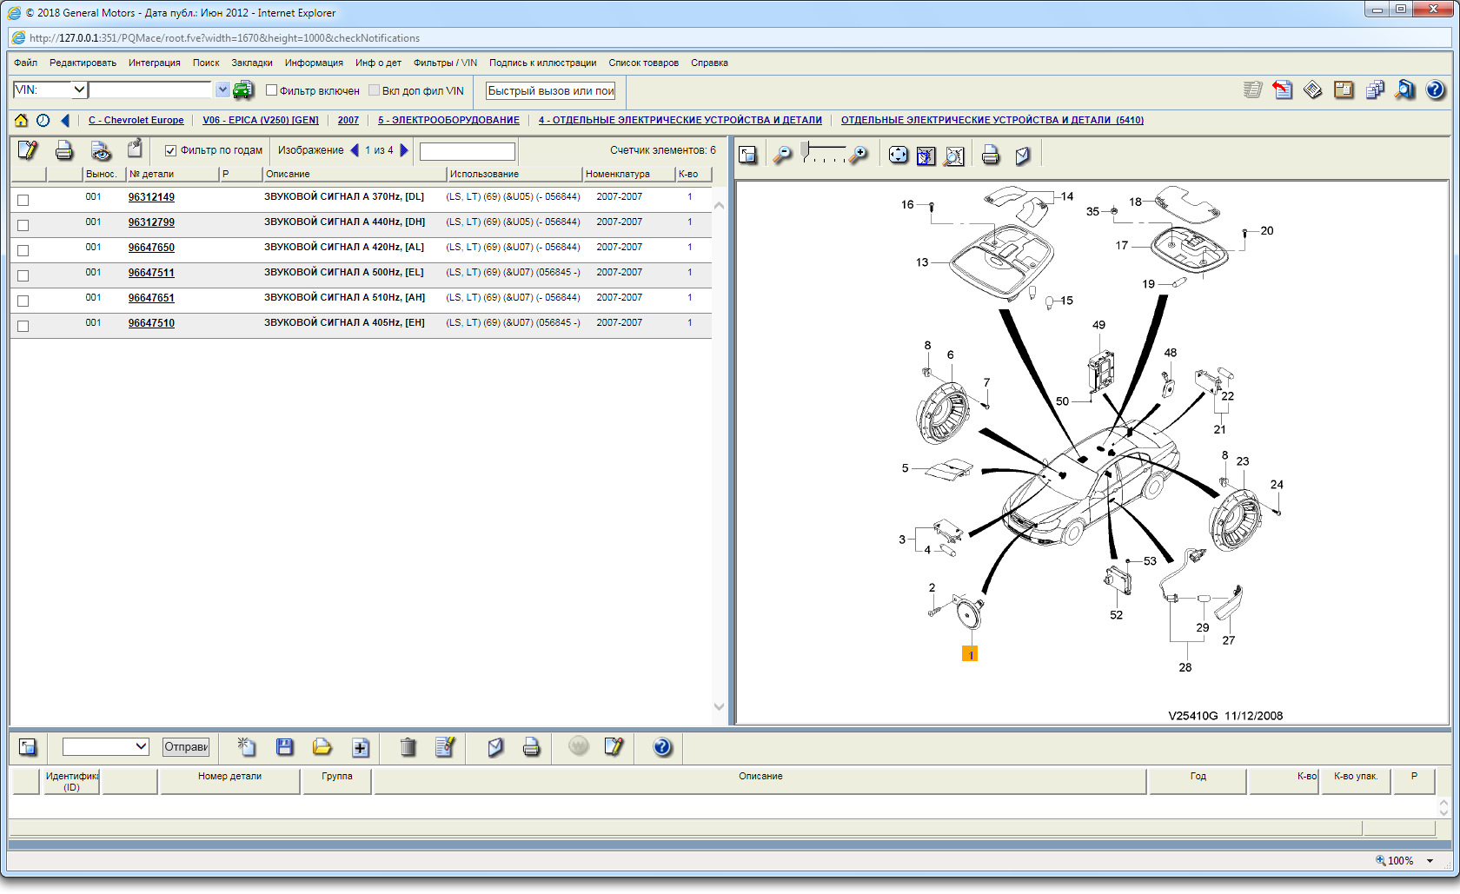This screenshot has width=1460, height=894.
Task: Open the 'Закладки' menu
Action: [252, 63]
